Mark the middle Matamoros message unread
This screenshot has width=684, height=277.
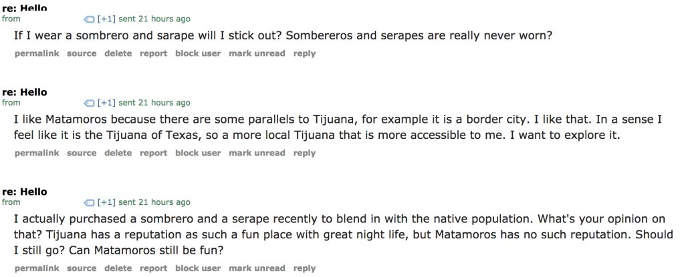tap(257, 153)
